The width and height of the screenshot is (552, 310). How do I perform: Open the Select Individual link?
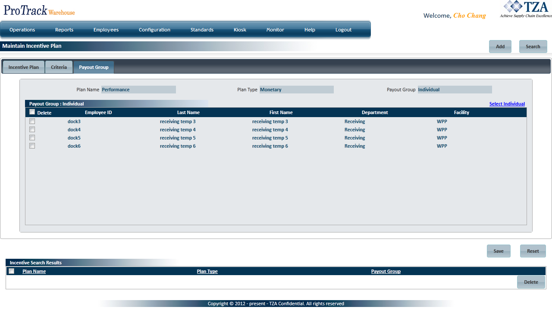pos(507,104)
